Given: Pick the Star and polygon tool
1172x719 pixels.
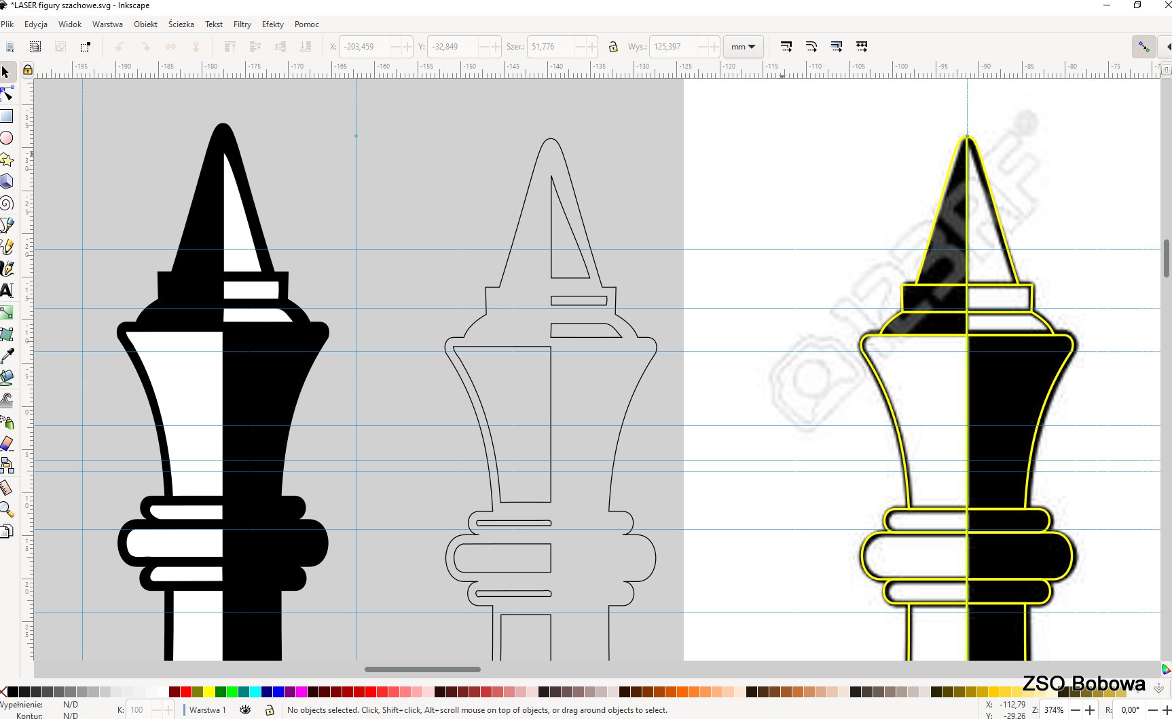Looking at the screenshot, I should coord(7,160).
